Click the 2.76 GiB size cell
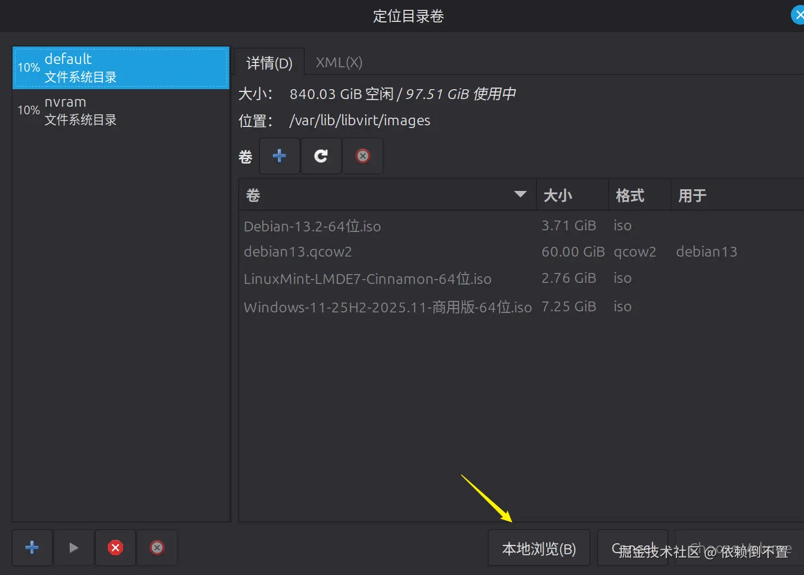804x575 pixels. point(569,278)
